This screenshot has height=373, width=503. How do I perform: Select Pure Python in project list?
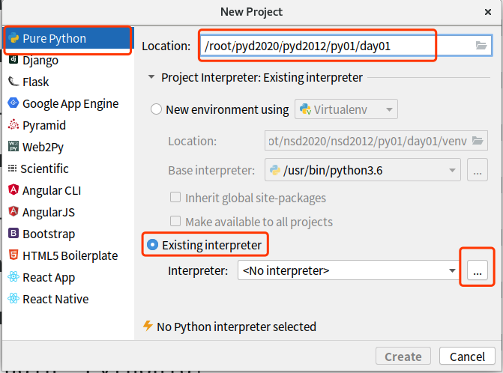(54, 38)
